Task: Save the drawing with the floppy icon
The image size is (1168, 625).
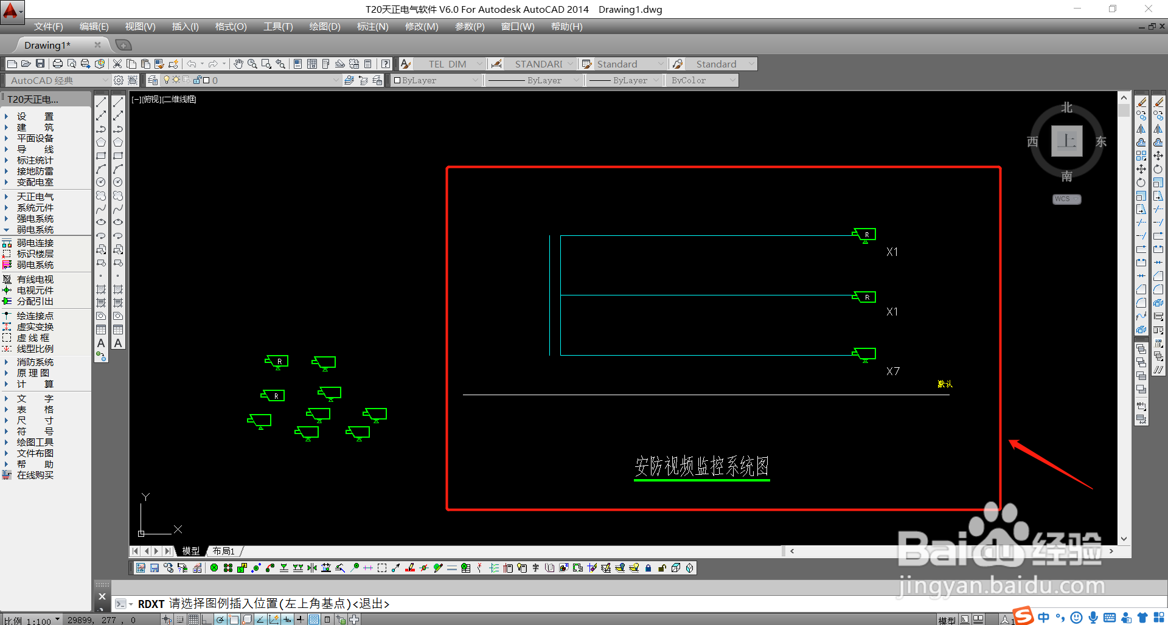Action: pos(40,64)
